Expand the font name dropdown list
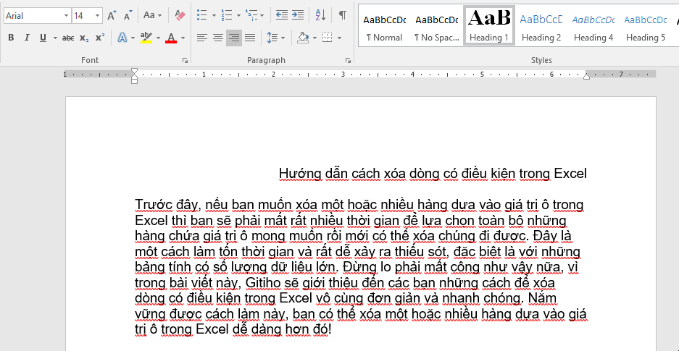The height and width of the screenshot is (351, 679). click(x=66, y=16)
